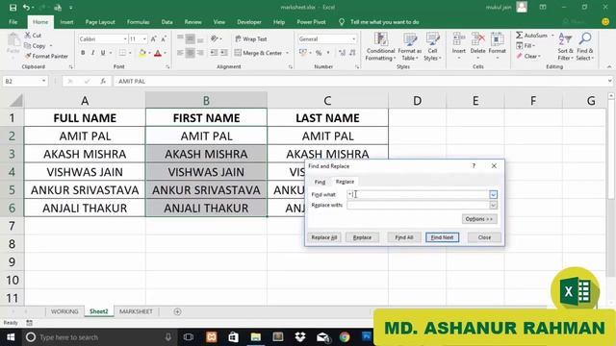The width and height of the screenshot is (616, 346).
Task: Click the Find All button
Action: (404, 237)
